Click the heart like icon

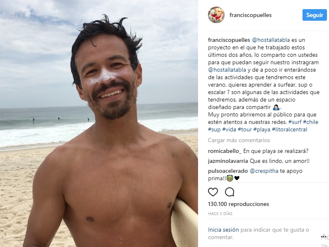pyautogui.click(x=213, y=192)
